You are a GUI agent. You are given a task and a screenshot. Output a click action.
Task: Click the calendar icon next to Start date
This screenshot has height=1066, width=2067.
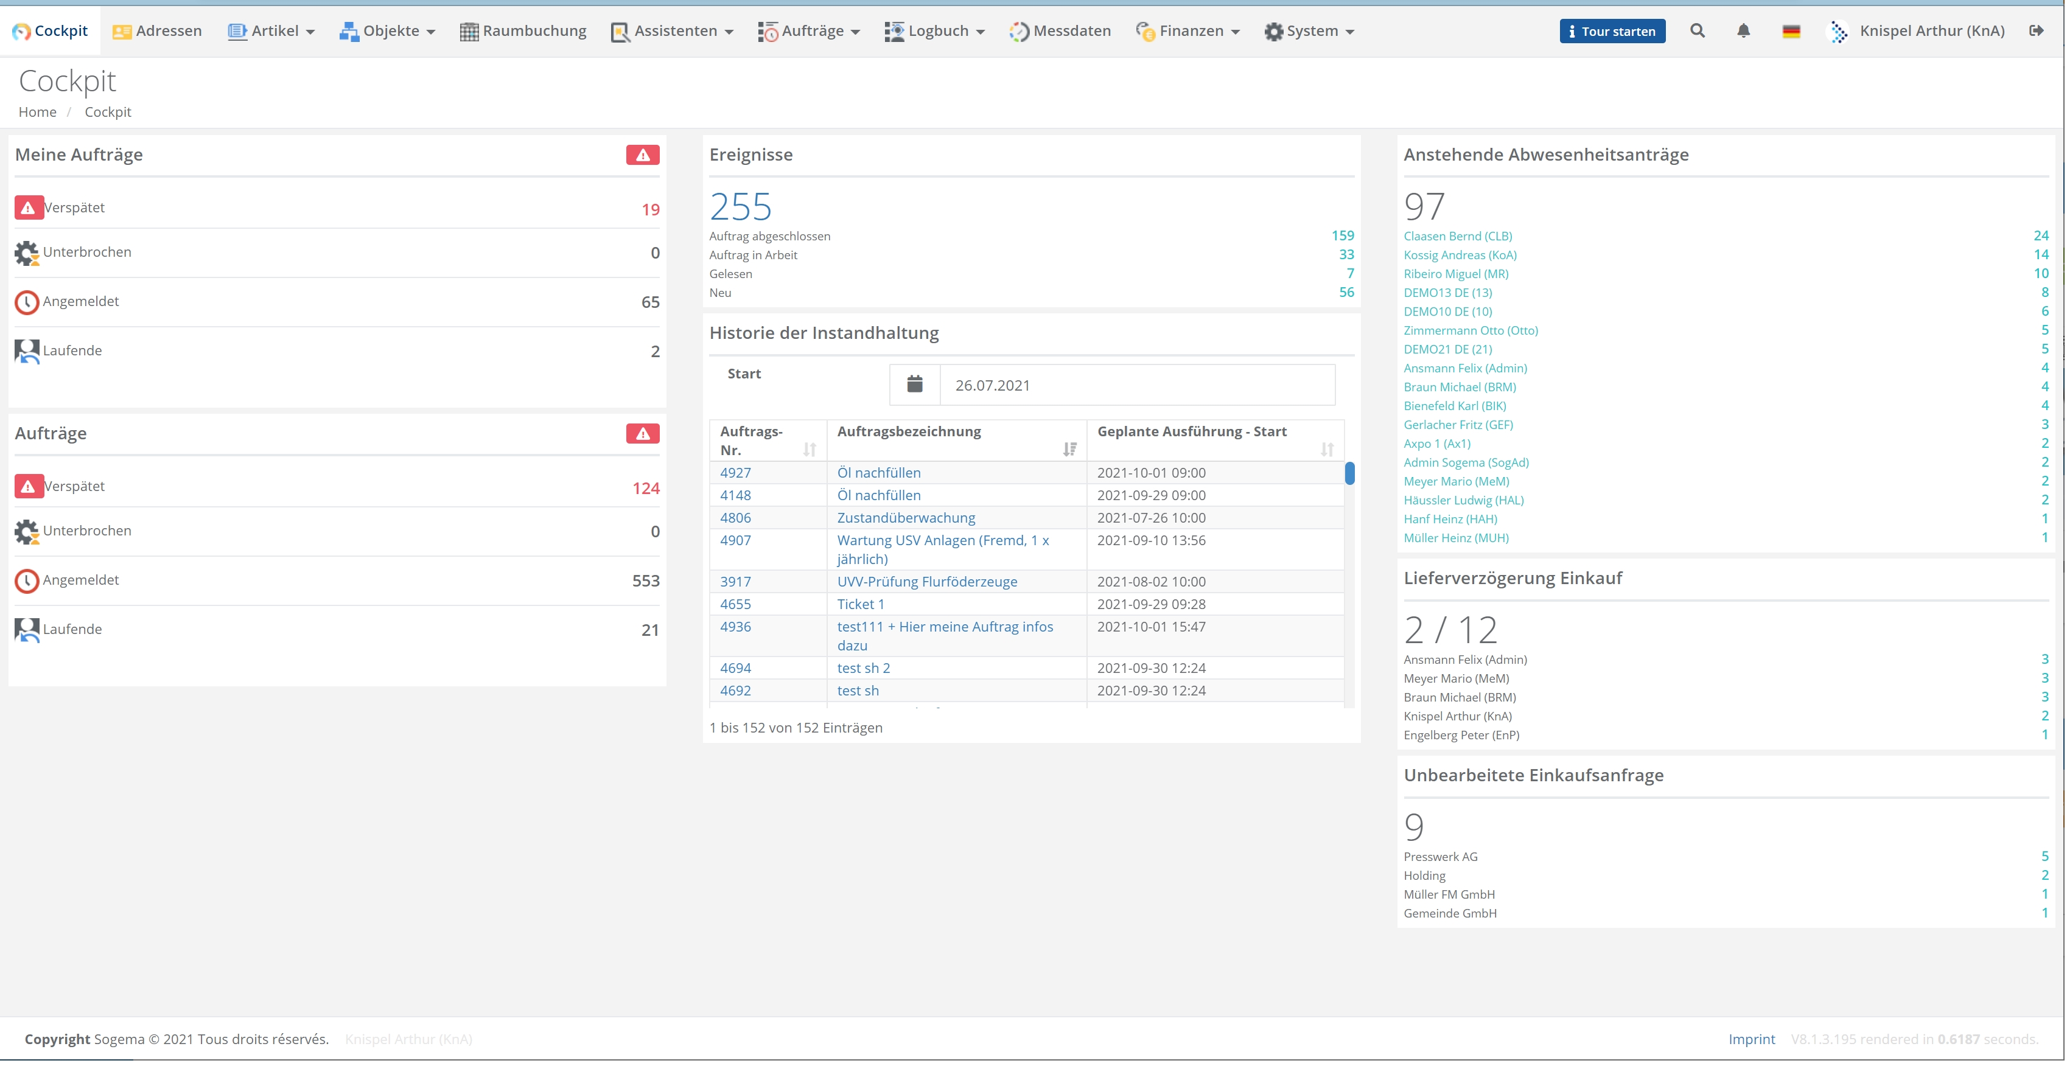915,385
